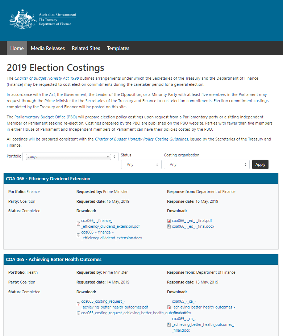Click the DOCX icon for coa066_-_ed_-_final.docx
The height and width of the screenshot is (336, 283).
coord(169,227)
